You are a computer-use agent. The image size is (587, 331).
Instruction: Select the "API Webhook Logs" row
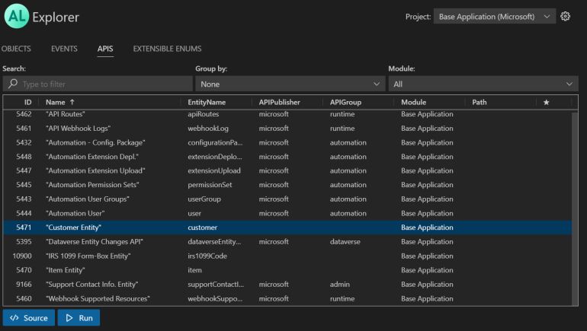coord(287,128)
